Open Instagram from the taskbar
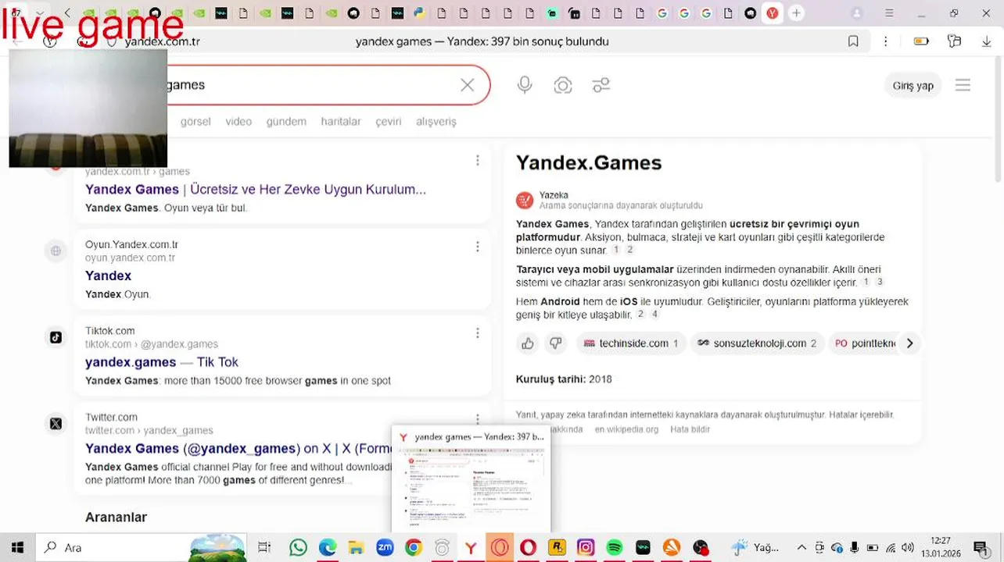 pos(586,548)
